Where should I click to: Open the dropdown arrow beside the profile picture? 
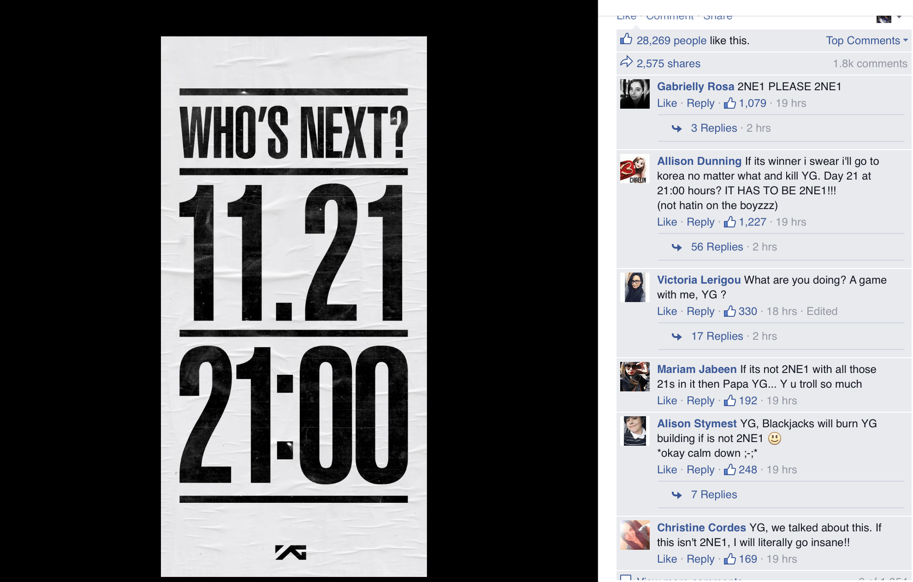coord(899,17)
